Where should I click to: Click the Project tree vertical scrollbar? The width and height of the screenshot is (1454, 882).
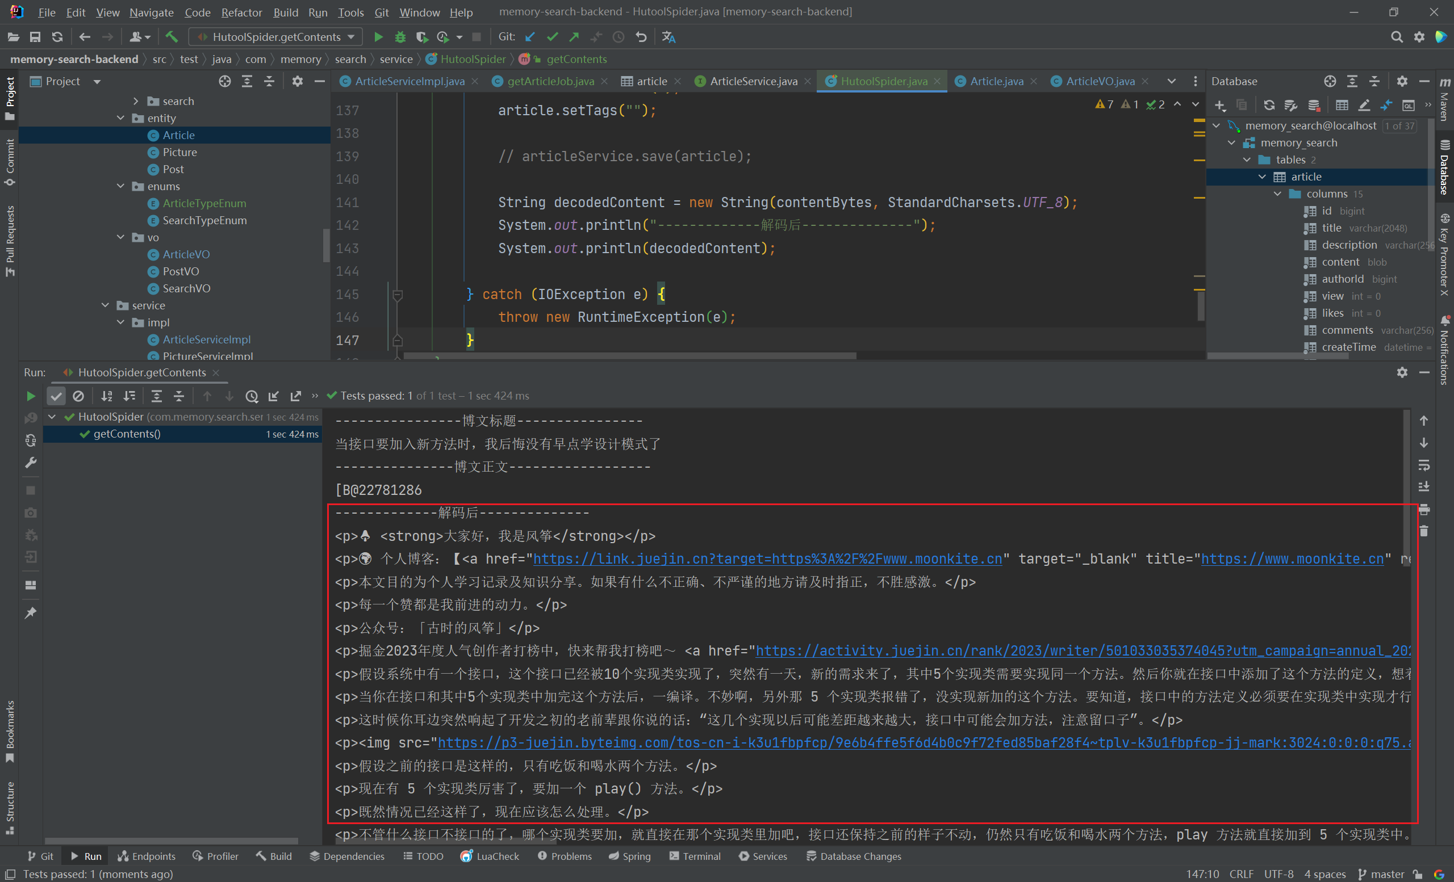click(x=327, y=245)
